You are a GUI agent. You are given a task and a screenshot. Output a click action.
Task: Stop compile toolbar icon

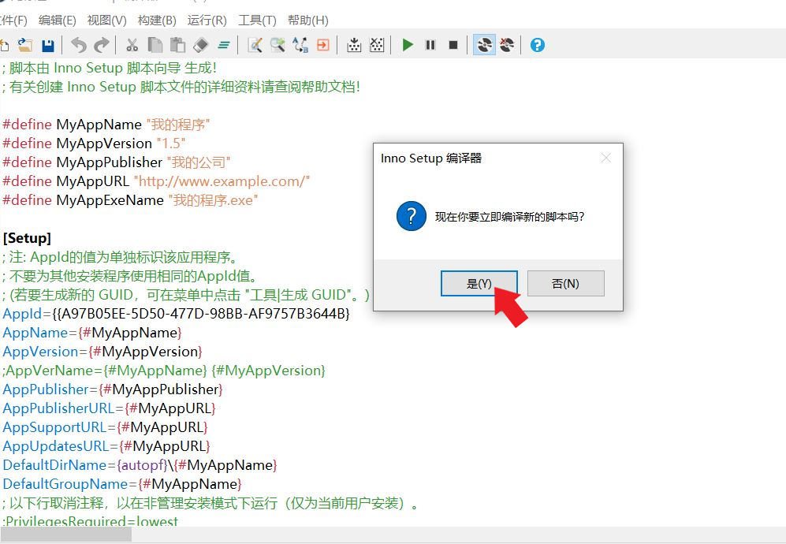(377, 45)
